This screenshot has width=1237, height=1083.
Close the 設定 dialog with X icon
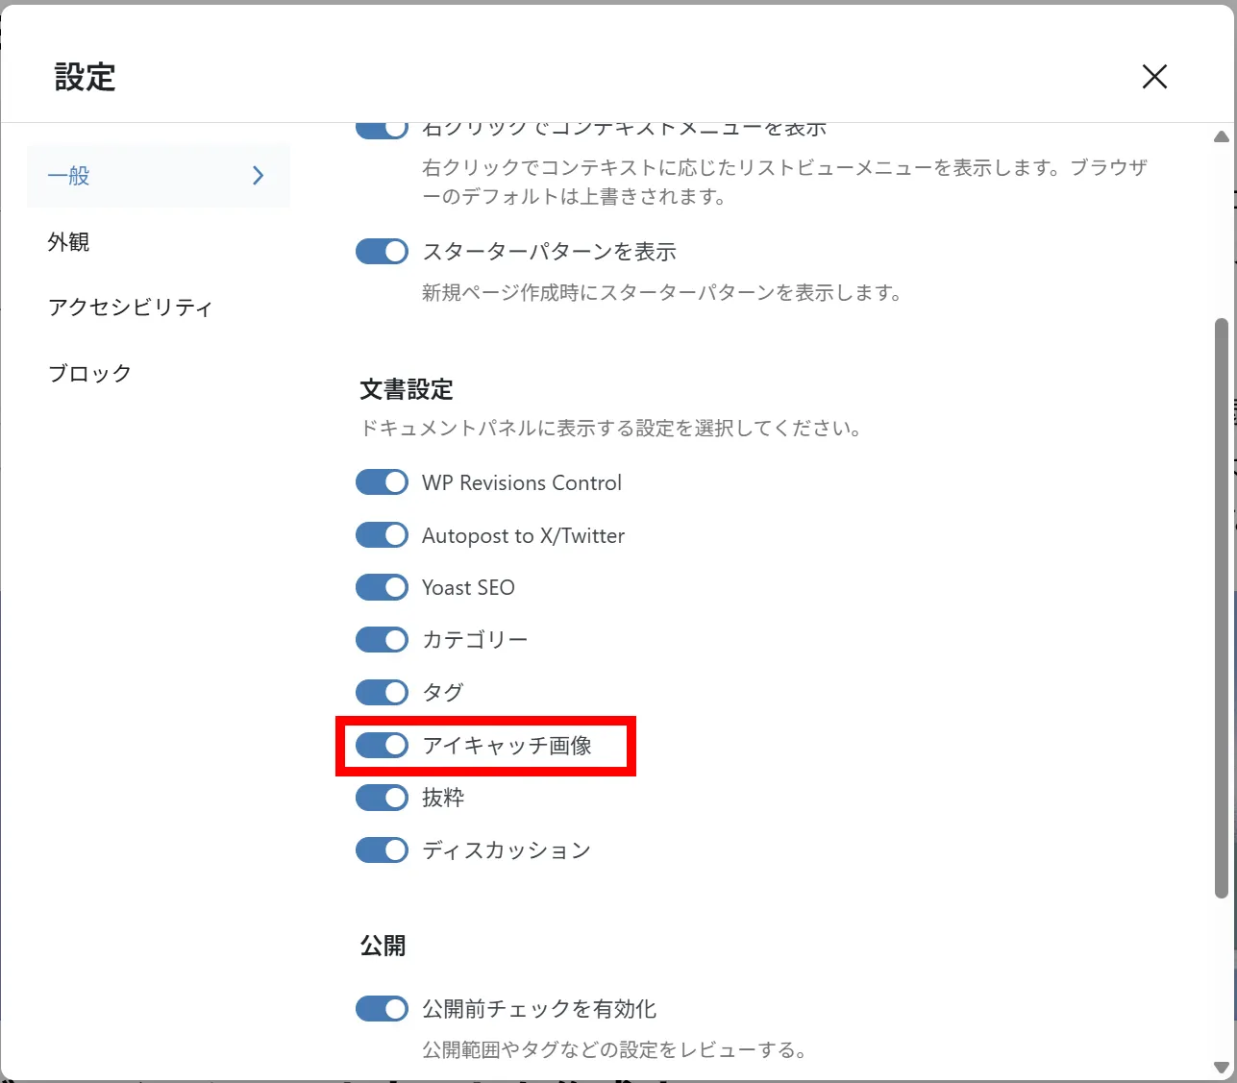click(1154, 77)
